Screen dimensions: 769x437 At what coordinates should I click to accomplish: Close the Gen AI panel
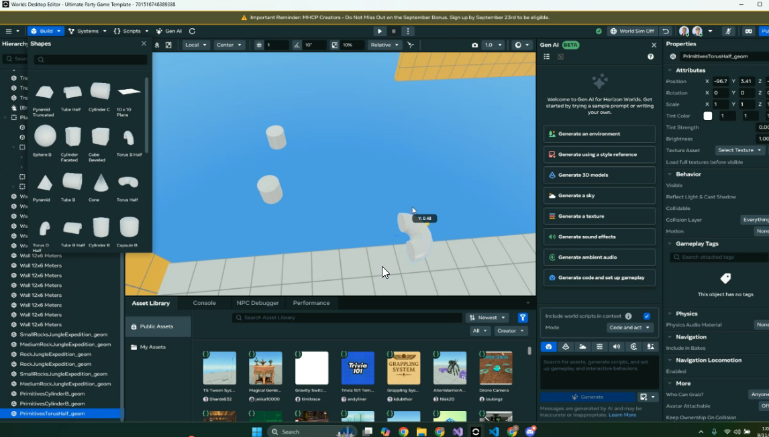click(654, 45)
